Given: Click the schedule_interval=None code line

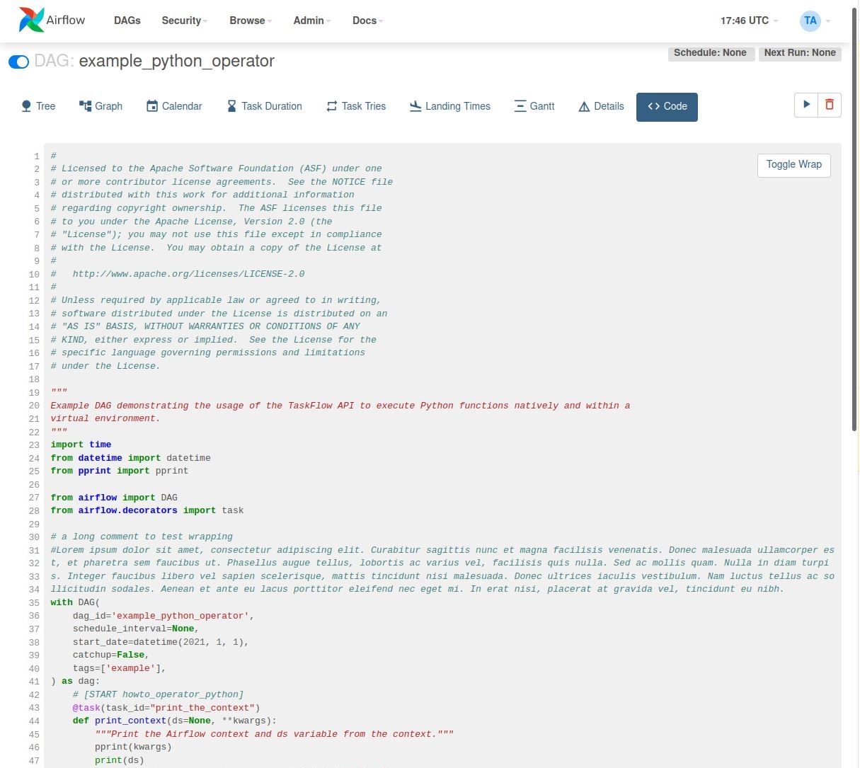Looking at the screenshot, I should tap(136, 629).
